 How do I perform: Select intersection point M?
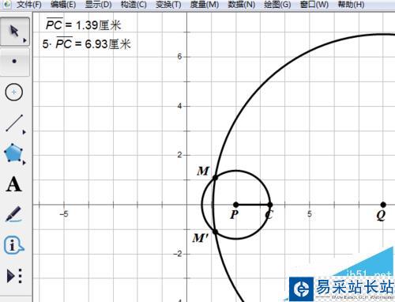[215, 178]
